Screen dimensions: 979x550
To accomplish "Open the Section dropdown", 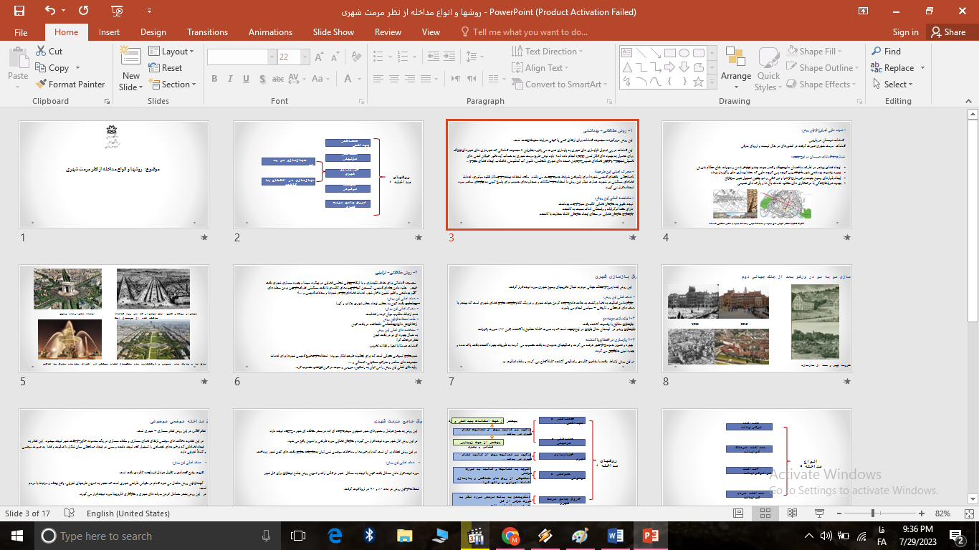I will click(173, 85).
